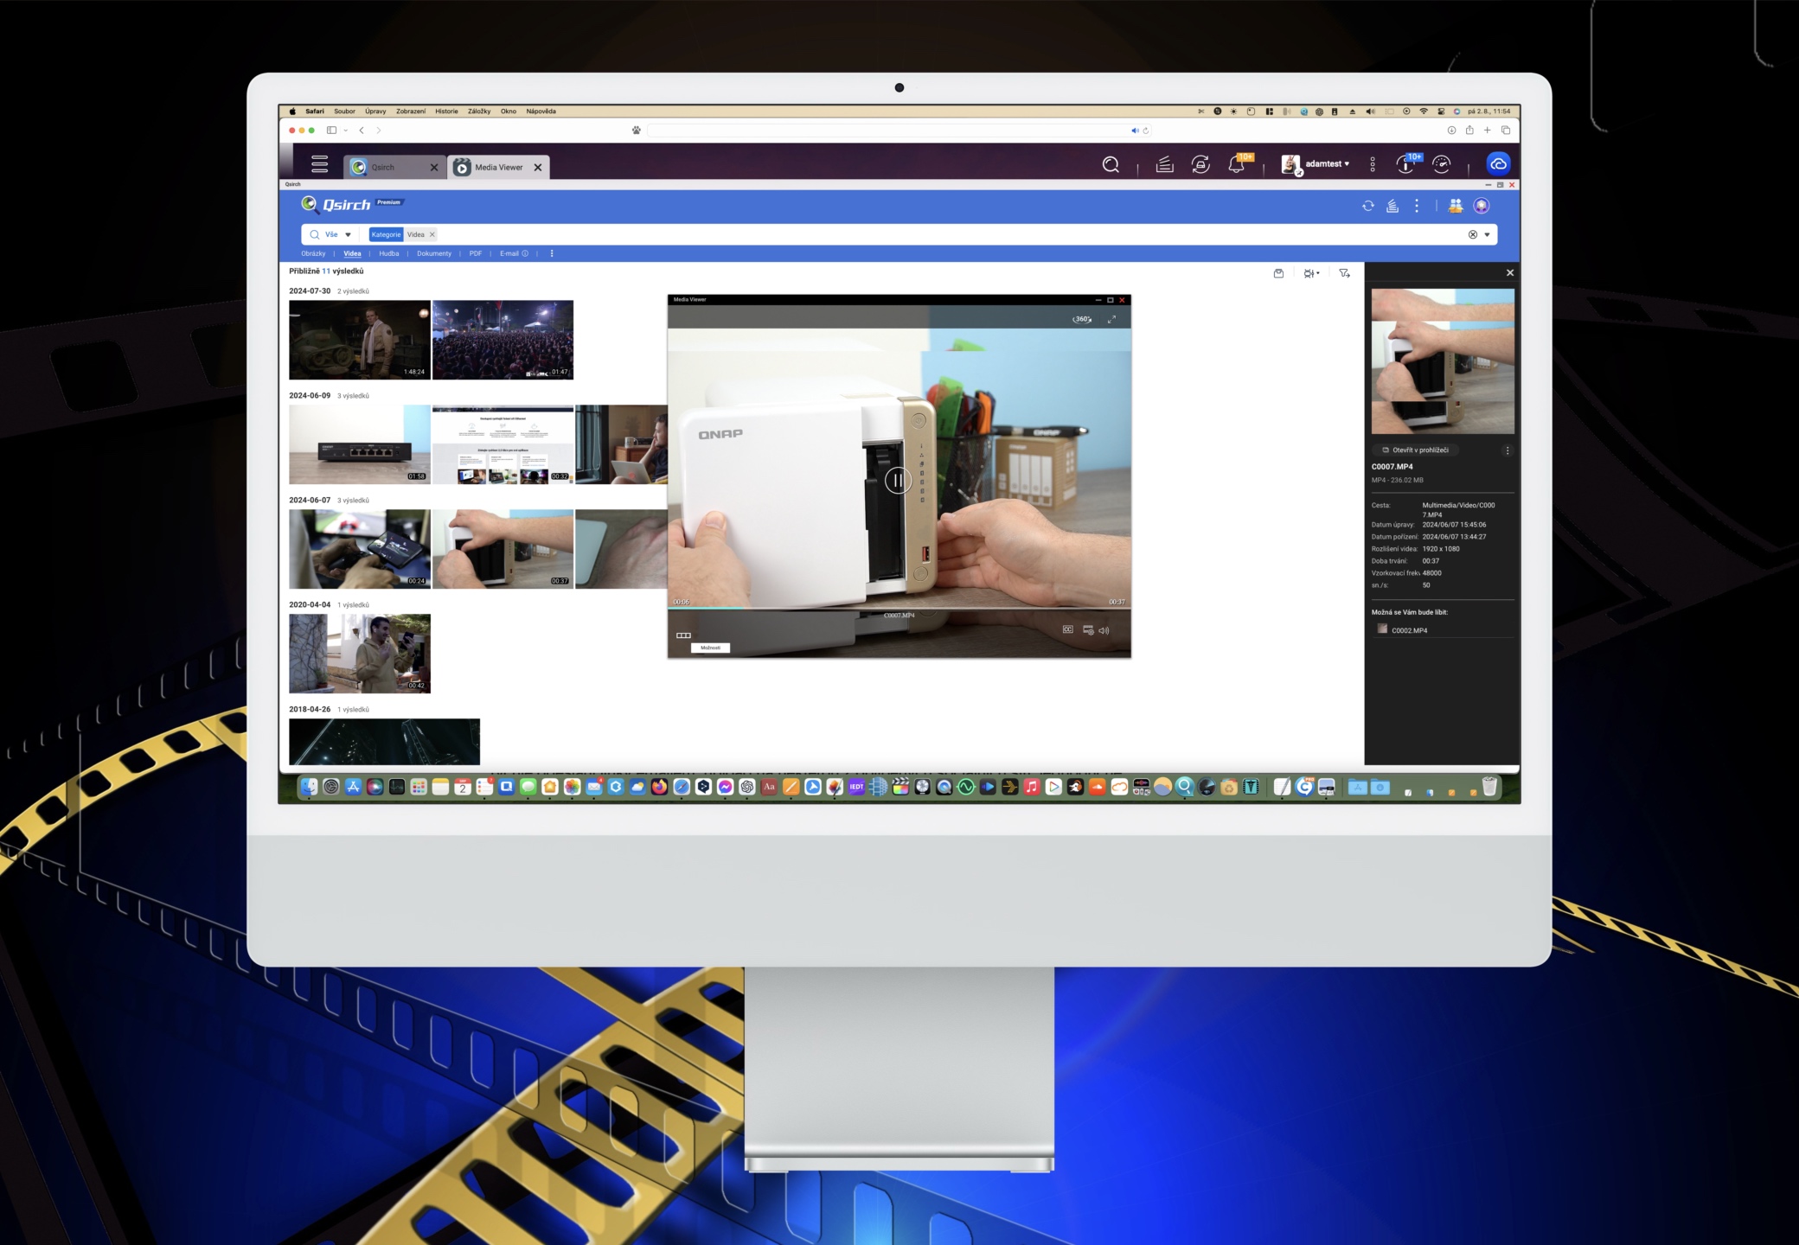Image resolution: width=1799 pixels, height=1245 pixels.
Task: Open the QTS main hamburger menu
Action: 319,164
